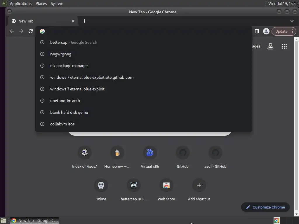Reload the page with the refresh icon
Viewport: 299px width, 224px height.
(x=30, y=31)
